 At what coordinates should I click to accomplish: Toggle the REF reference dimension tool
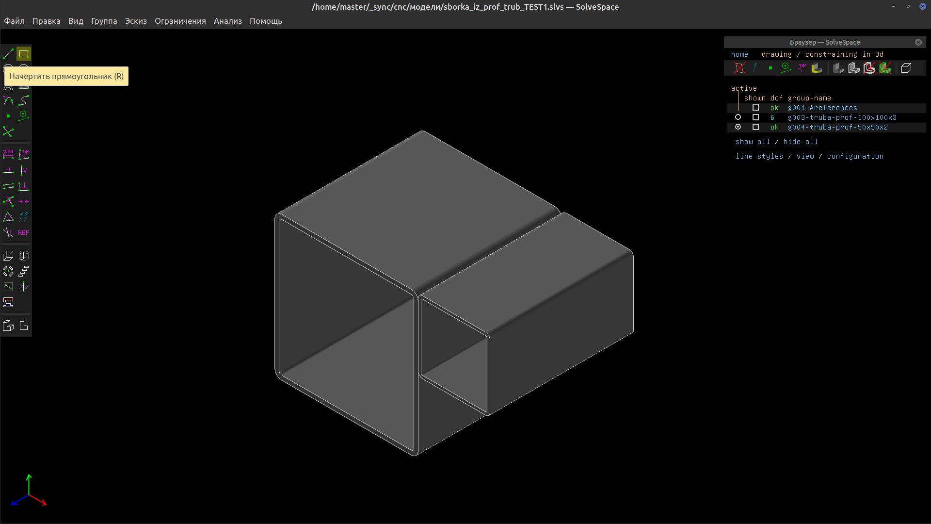coord(23,233)
